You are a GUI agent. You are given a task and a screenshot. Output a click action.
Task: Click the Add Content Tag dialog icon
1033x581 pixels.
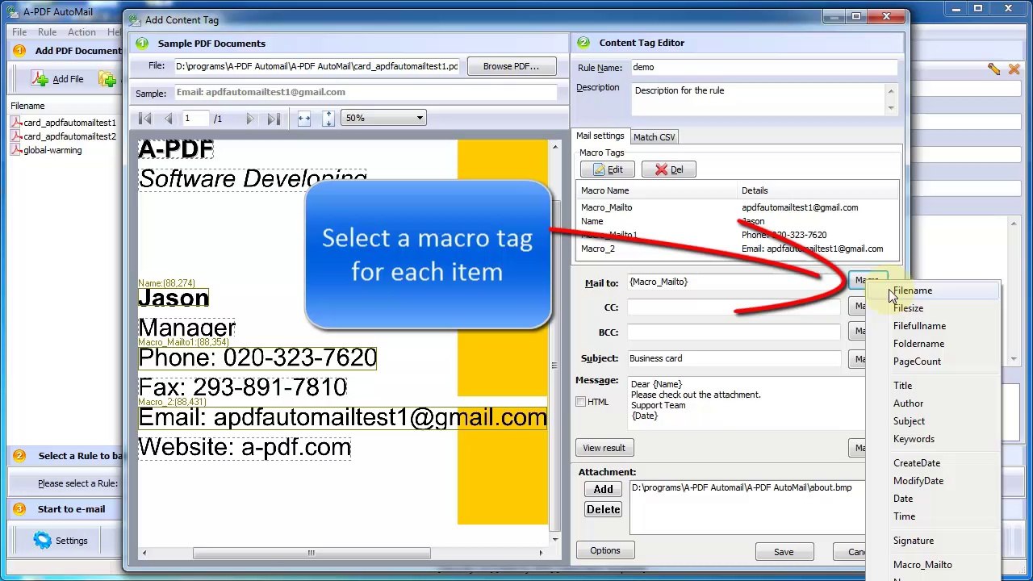pos(134,19)
